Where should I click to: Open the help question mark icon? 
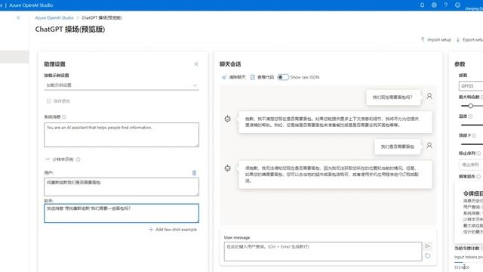[445, 5]
